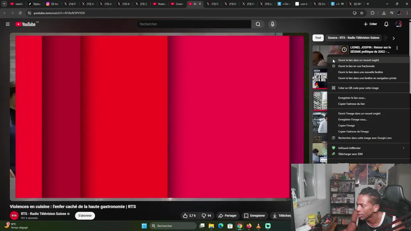Choose Enregistrer le lien sous...
Screen dimensions: 411x231
352,98
